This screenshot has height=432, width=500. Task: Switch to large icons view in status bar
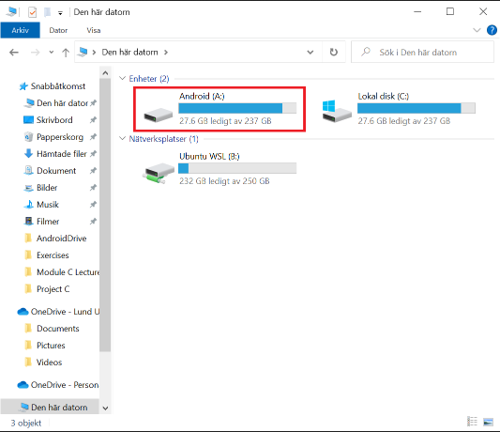point(488,422)
